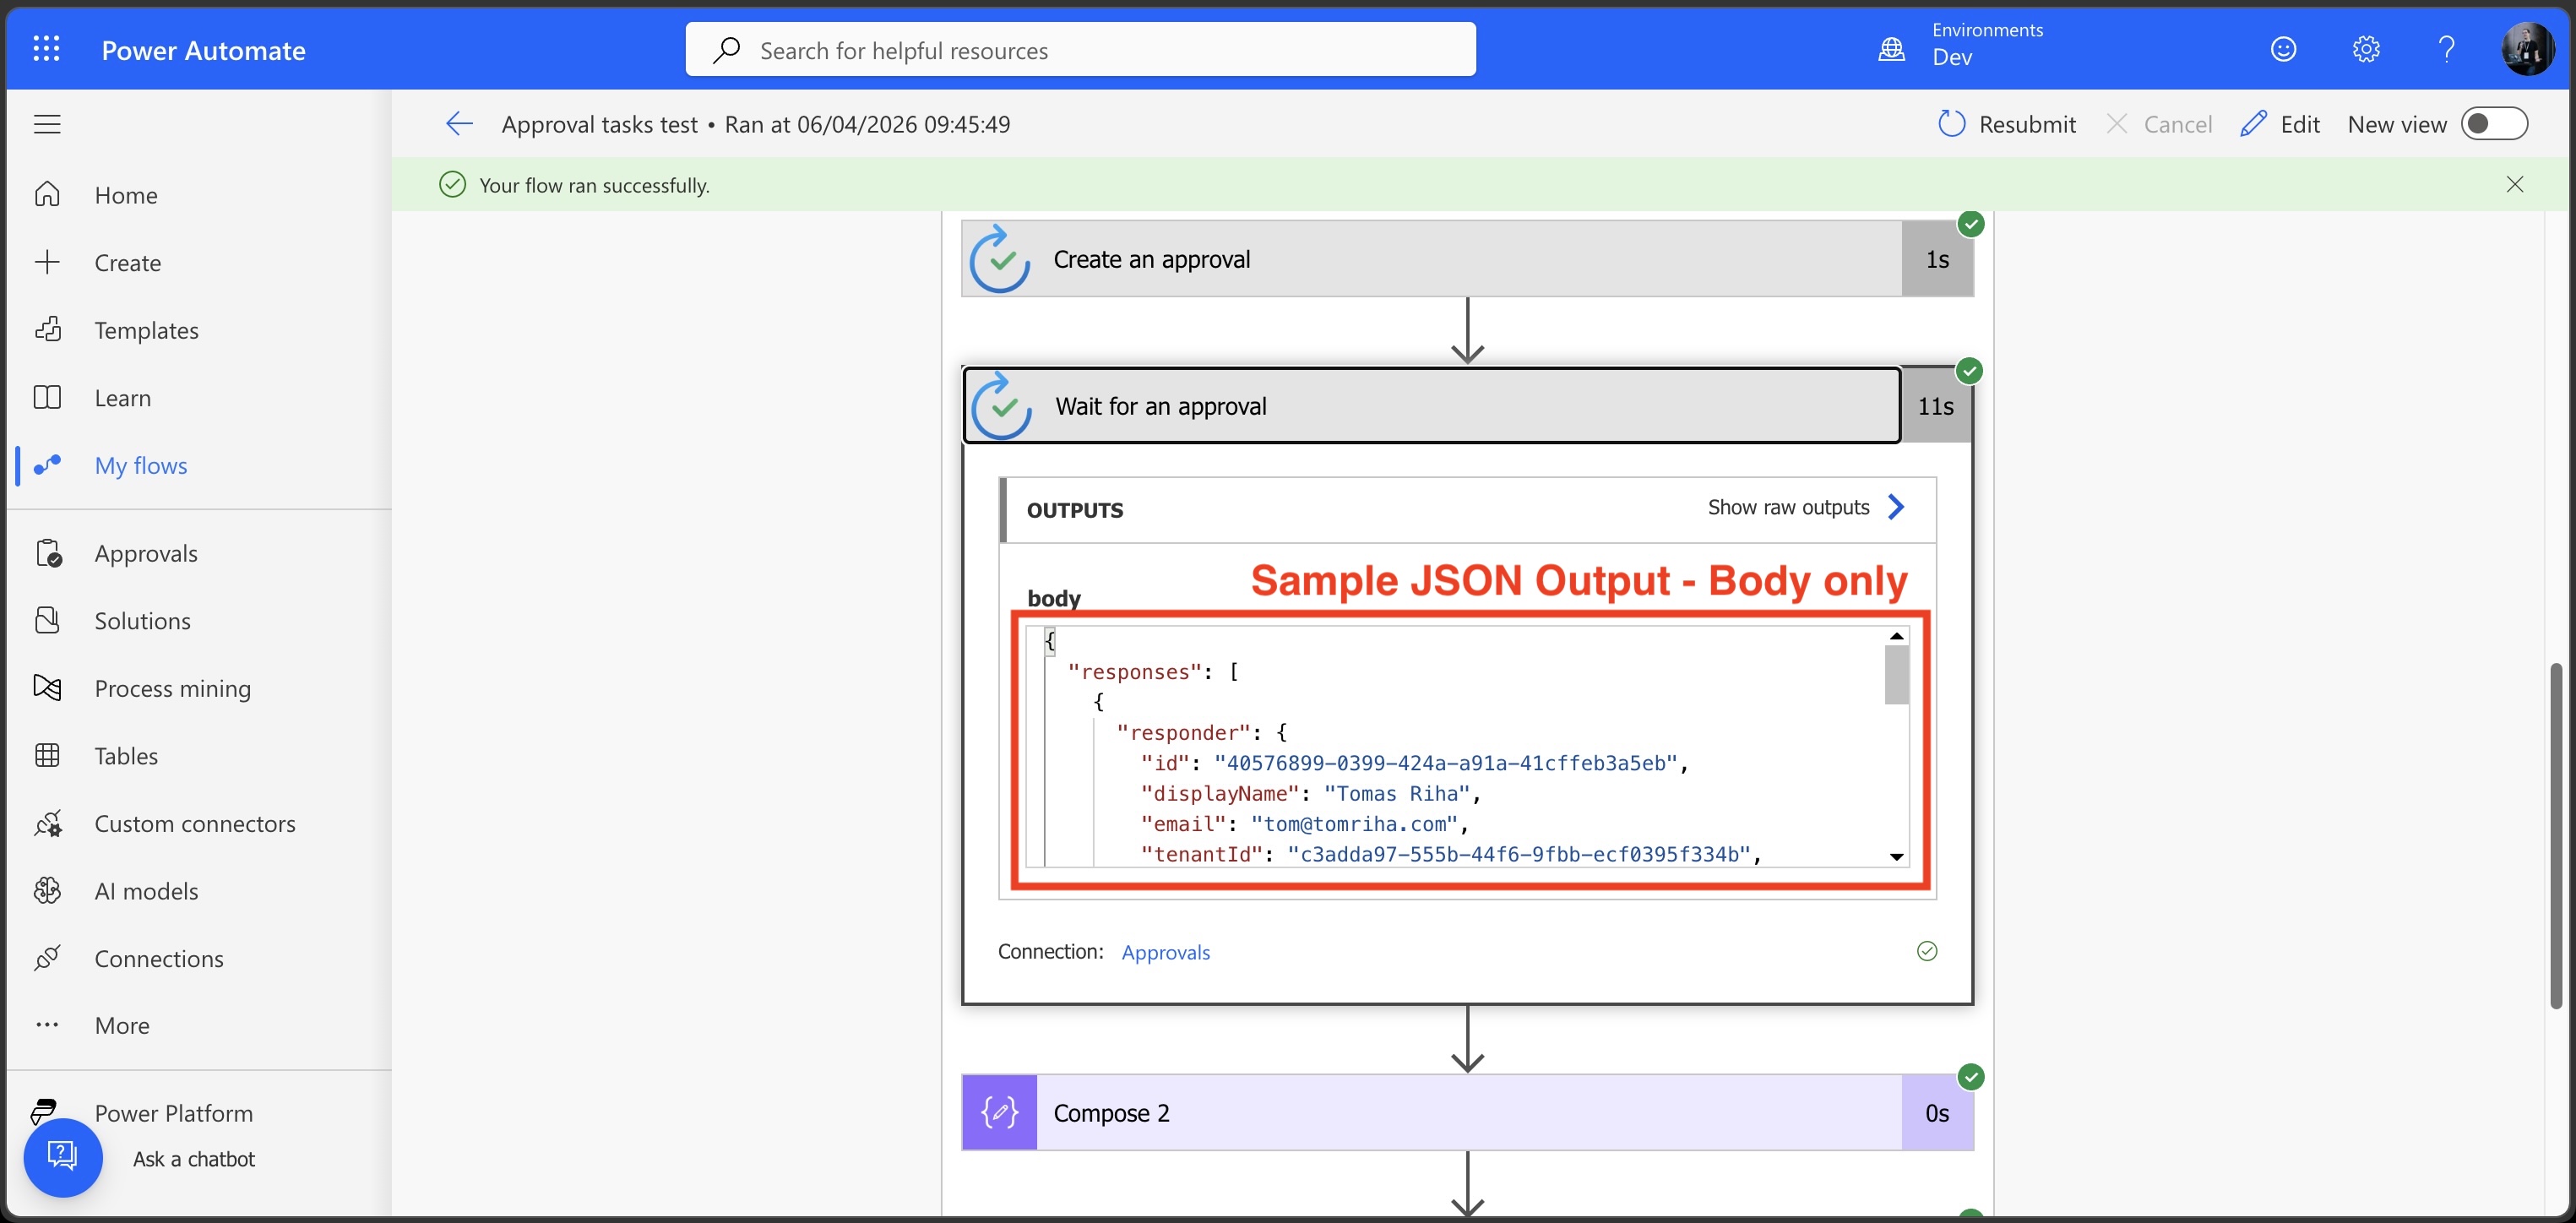Open Power Automate settings gear
The width and height of the screenshot is (2576, 1223).
tap(2366, 48)
